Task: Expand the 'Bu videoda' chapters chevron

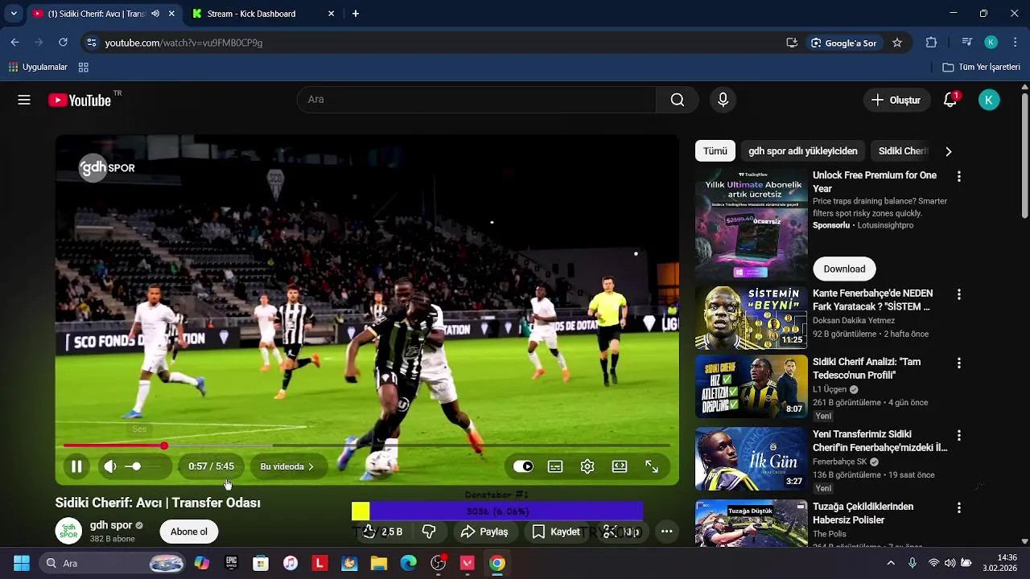Action: click(x=311, y=466)
